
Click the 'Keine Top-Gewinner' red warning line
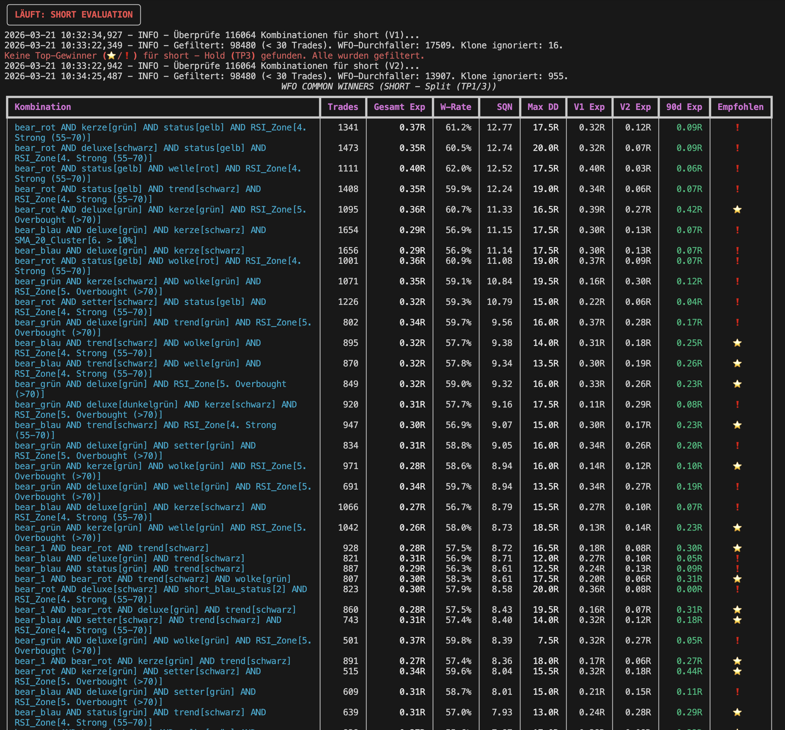click(214, 56)
